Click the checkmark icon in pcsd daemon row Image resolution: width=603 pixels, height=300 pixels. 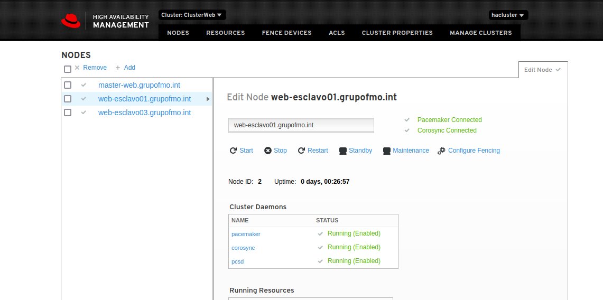pyautogui.click(x=320, y=261)
